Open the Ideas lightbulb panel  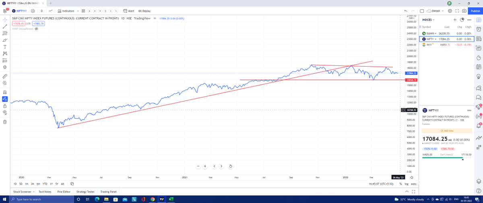point(479,76)
